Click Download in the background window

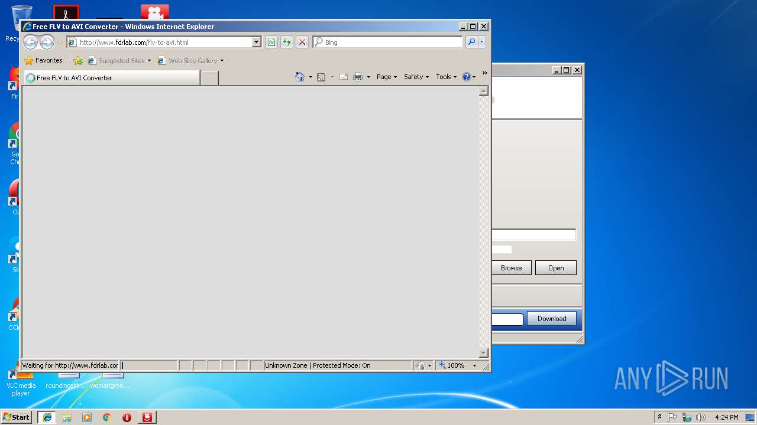tap(552, 319)
